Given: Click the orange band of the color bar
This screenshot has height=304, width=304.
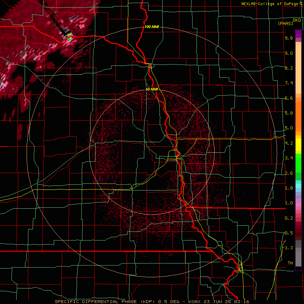Looking at the screenshot, I should click(298, 116).
